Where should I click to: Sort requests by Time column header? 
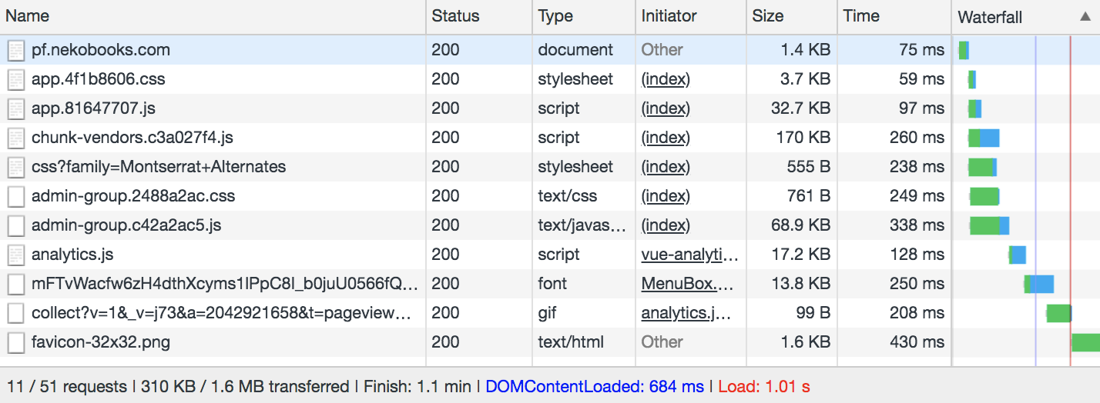(x=861, y=16)
